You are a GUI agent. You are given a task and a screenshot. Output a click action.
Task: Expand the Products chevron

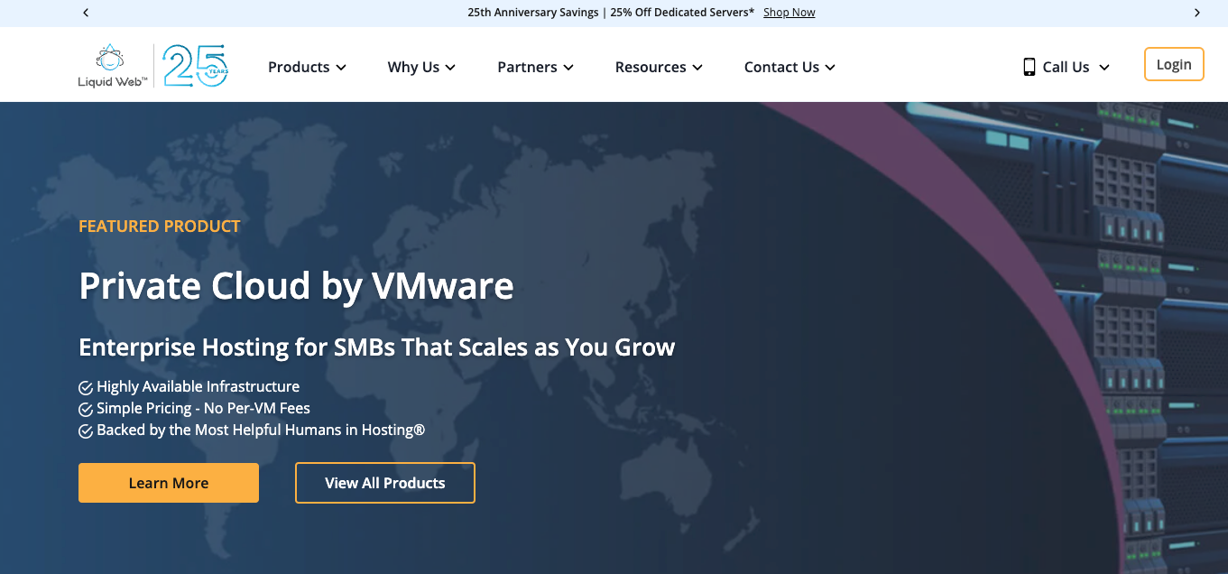point(341,68)
